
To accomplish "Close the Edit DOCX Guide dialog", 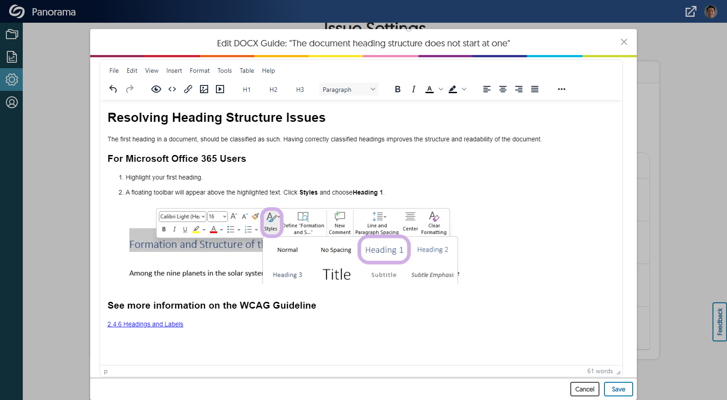I will pyautogui.click(x=624, y=42).
